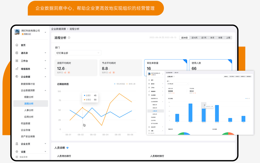Viewport: 260px width, 163px height.
Task: Switch to the 近7天 date range tab
Action: coord(204,38)
